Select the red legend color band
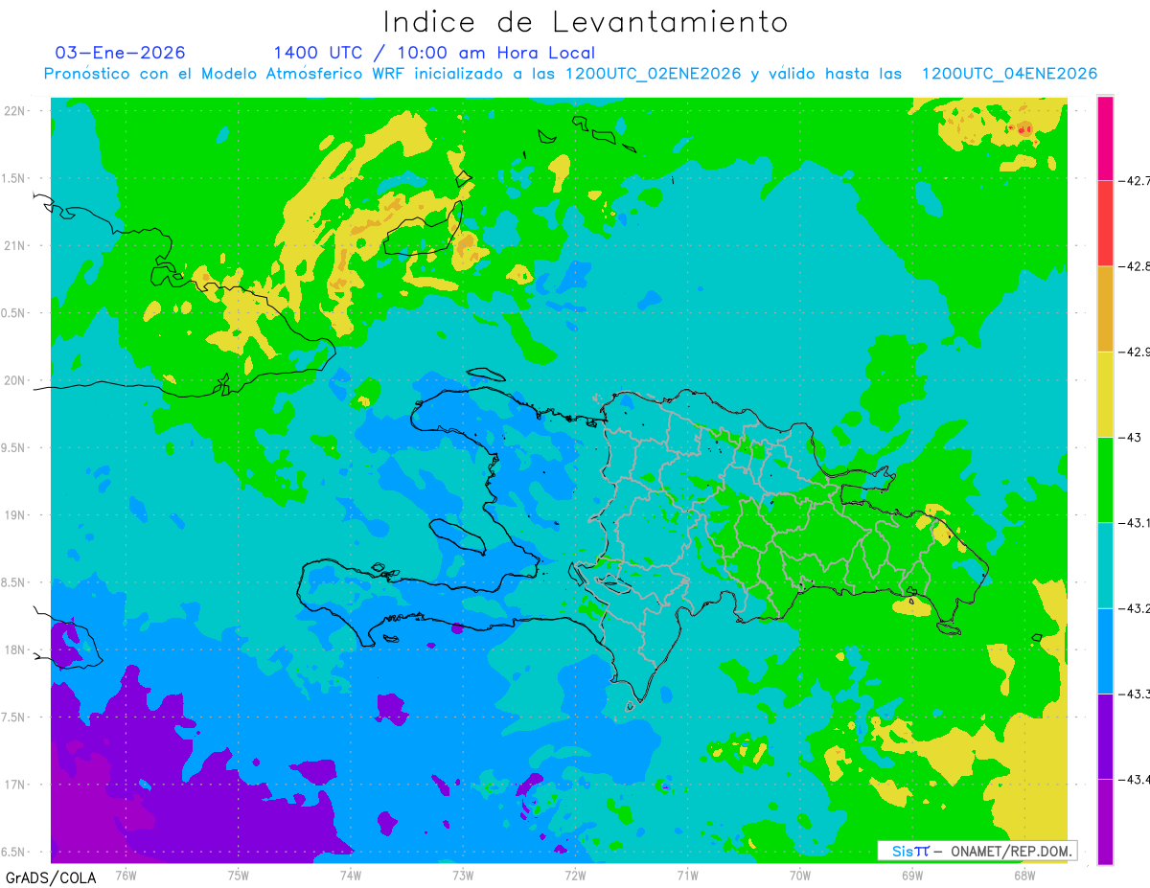This screenshot has height=888, width=1150. coord(1105,222)
